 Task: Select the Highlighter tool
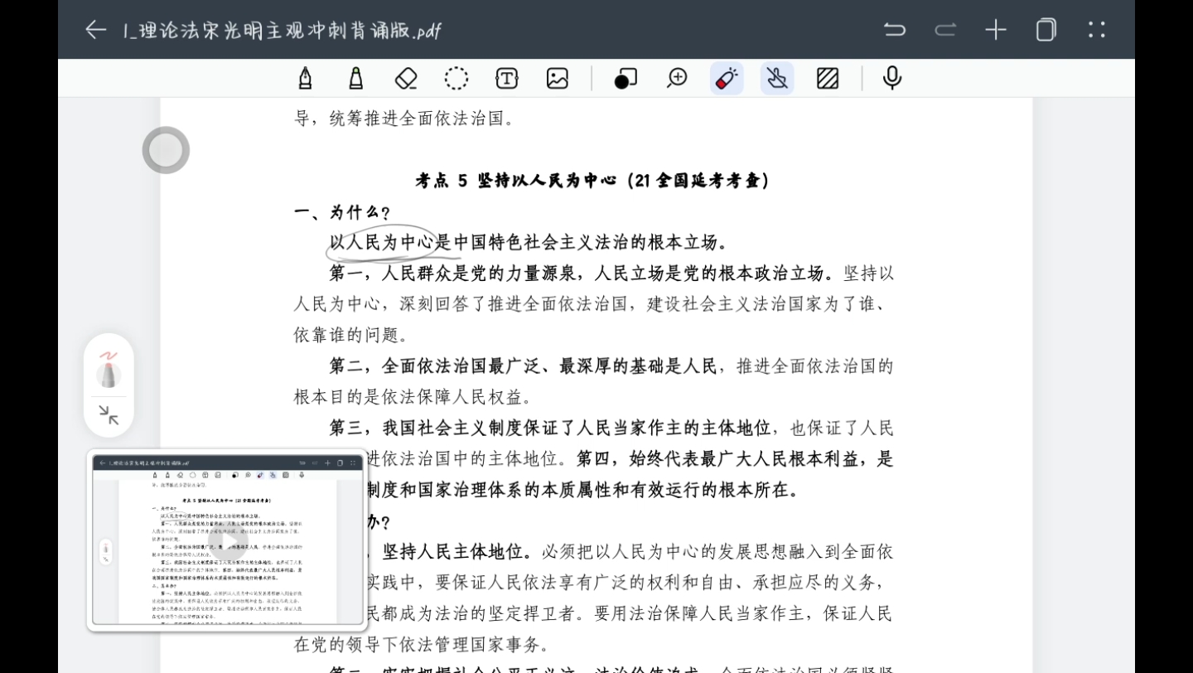(355, 79)
